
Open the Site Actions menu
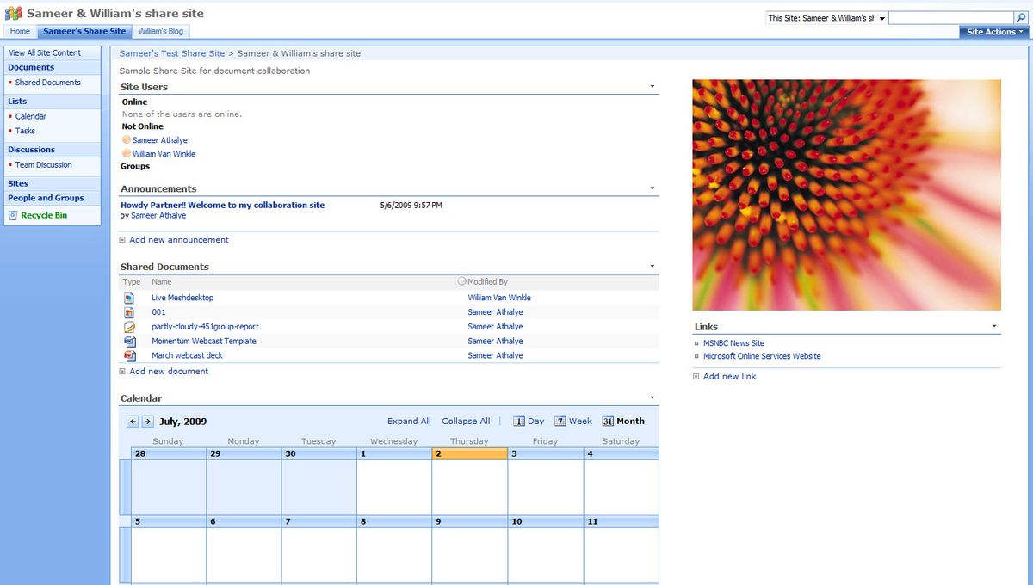pos(992,31)
